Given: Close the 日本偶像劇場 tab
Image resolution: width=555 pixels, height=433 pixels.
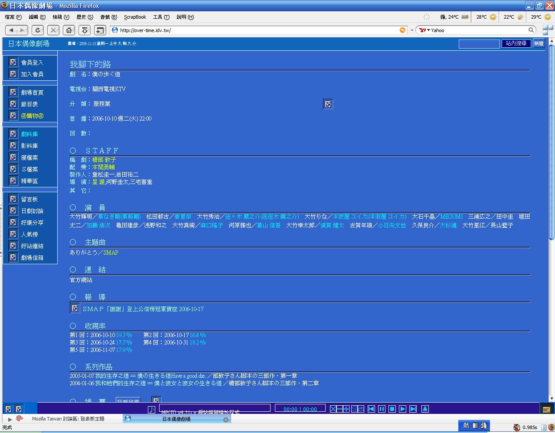Looking at the screenshot, I should (x=225, y=420).
